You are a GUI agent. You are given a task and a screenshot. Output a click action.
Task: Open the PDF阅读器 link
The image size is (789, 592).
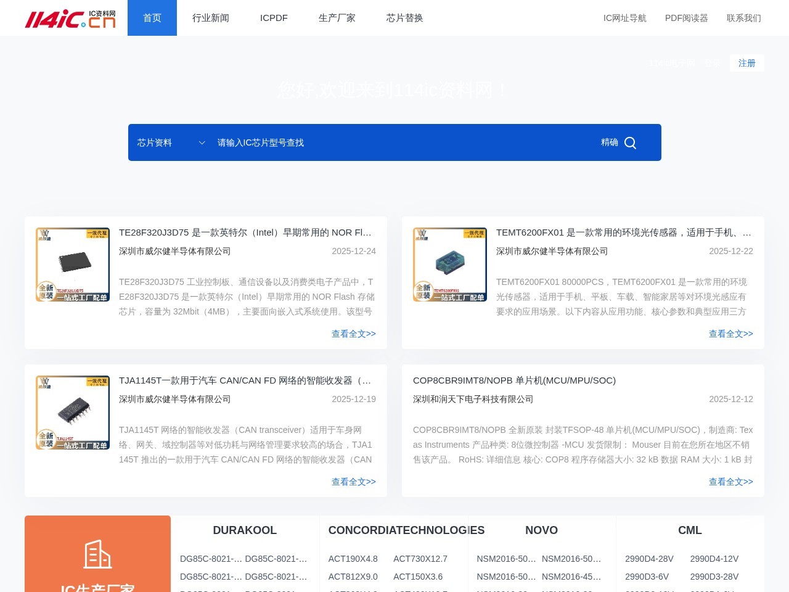(686, 18)
